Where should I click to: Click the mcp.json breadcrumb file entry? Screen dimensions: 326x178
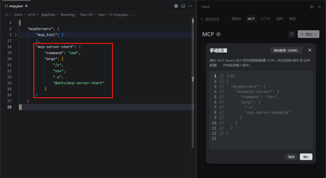pyautogui.click(x=119, y=15)
